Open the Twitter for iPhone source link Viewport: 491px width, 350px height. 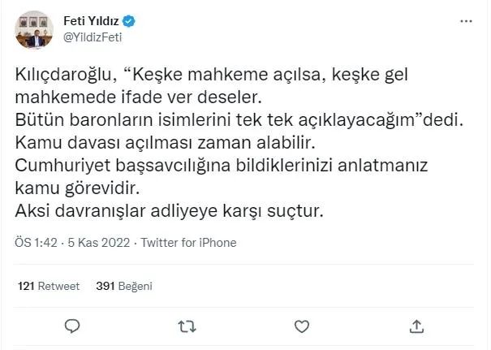point(189,243)
